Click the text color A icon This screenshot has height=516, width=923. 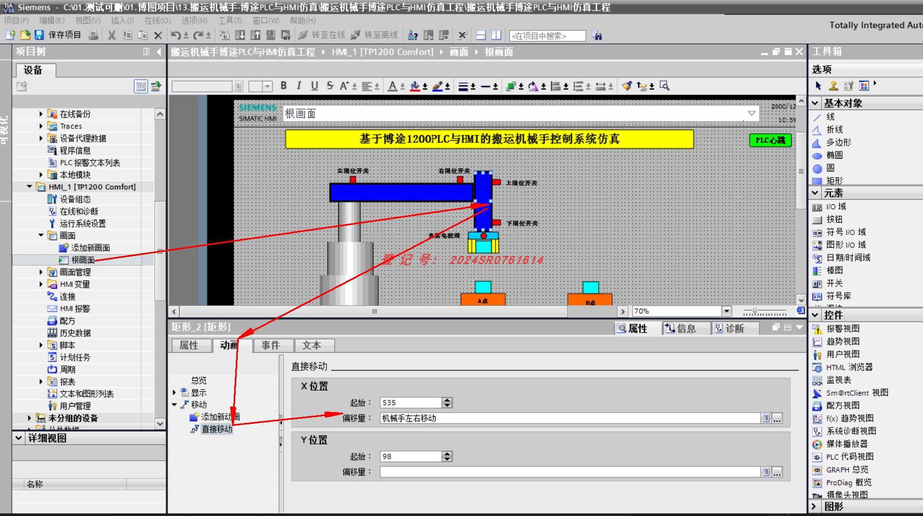tap(393, 86)
